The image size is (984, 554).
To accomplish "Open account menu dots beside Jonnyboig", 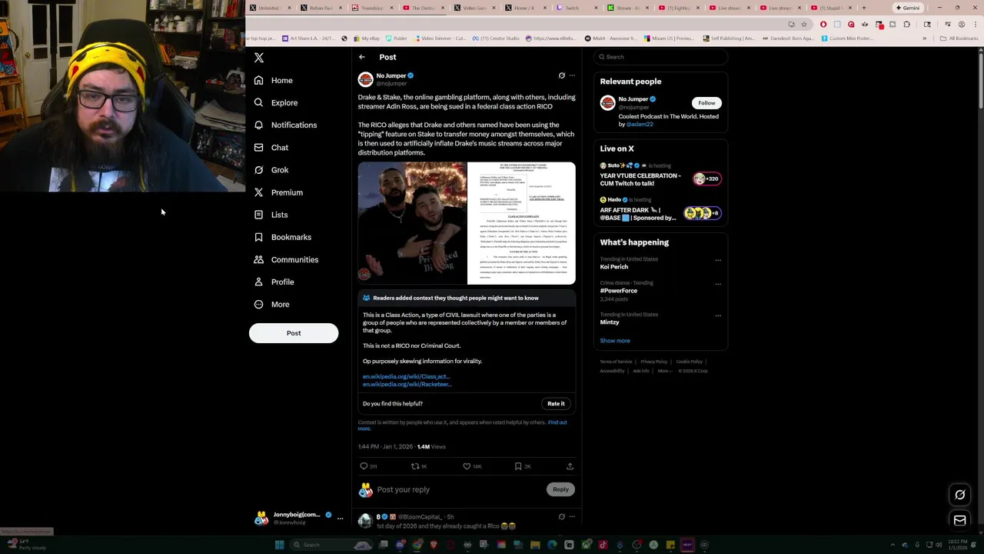I will 340,519.
